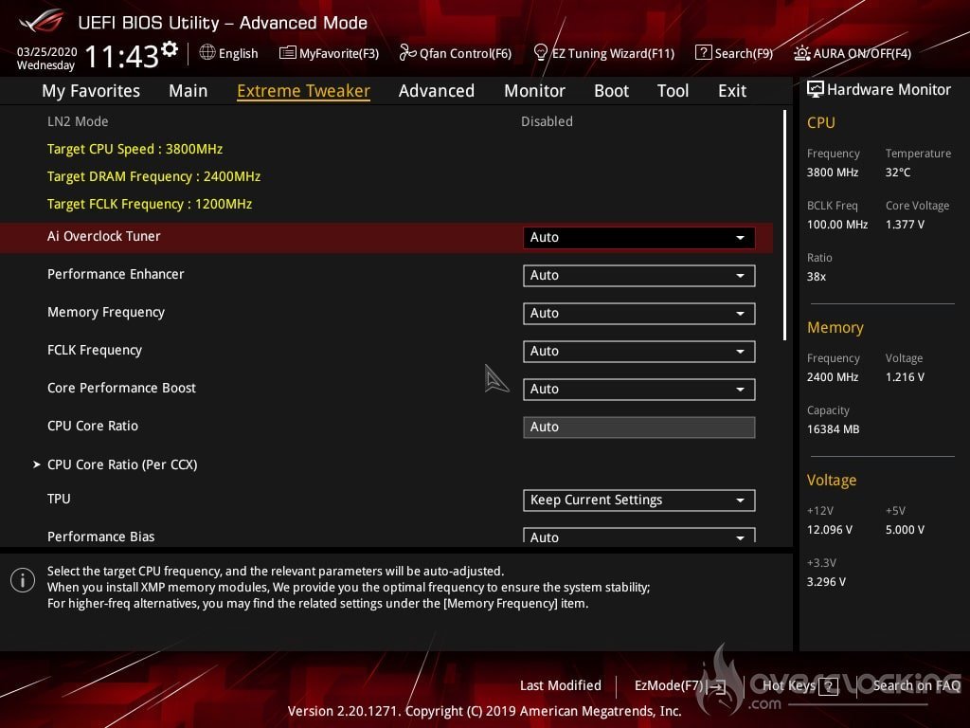Select the TPU label
The image size is (970, 728).
point(59,499)
